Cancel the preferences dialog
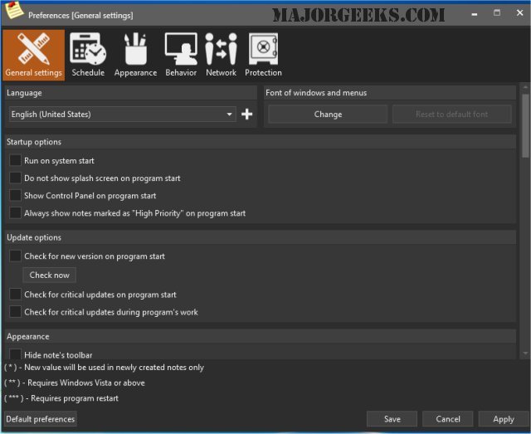Image resolution: width=531 pixels, height=434 pixels. pos(448,419)
